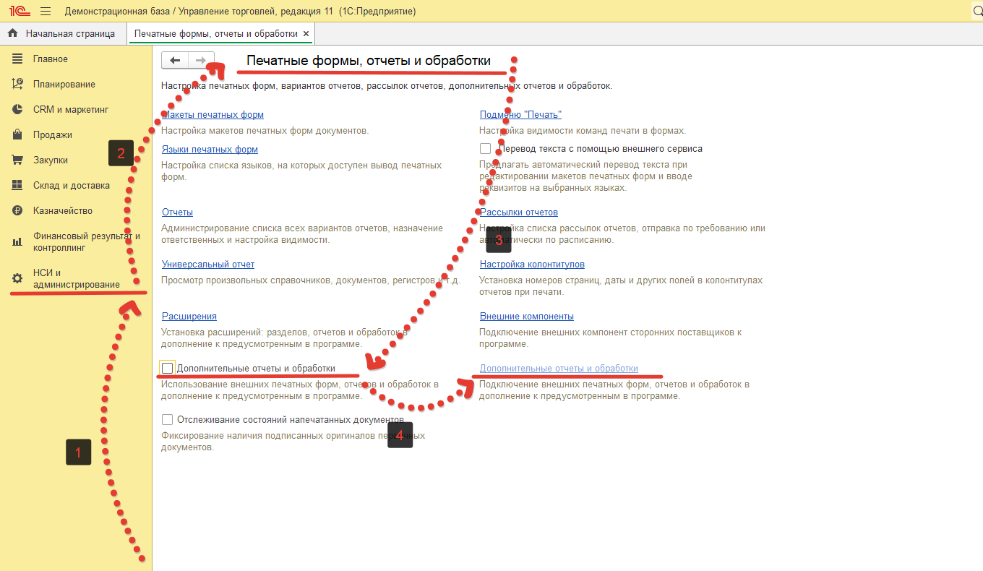983x571 pixels.
Task: Open the Макеты печатных форм link
Action: pos(213,115)
